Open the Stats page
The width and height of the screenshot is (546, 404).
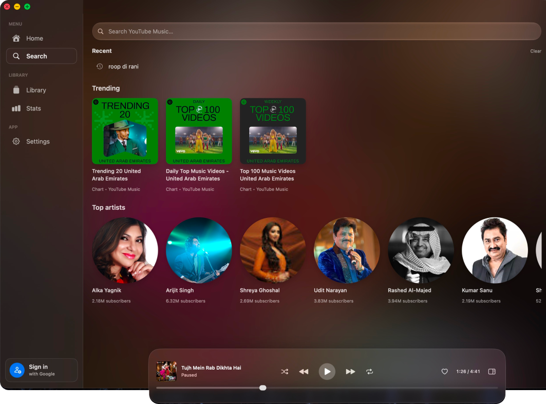[x=42, y=108]
